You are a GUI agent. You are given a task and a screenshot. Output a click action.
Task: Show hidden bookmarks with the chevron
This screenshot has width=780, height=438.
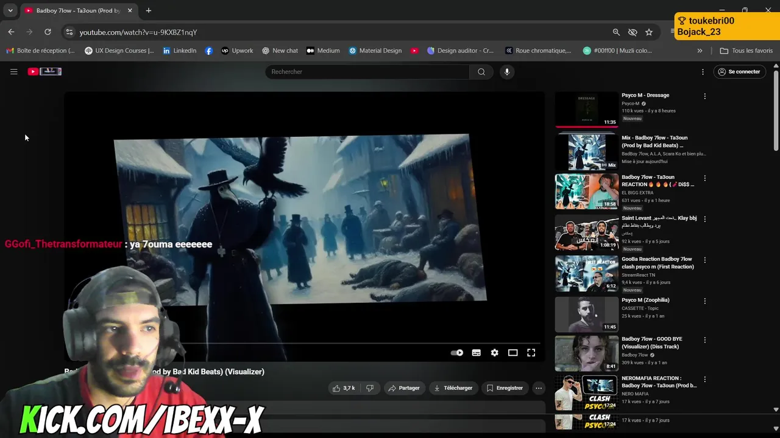[700, 50]
